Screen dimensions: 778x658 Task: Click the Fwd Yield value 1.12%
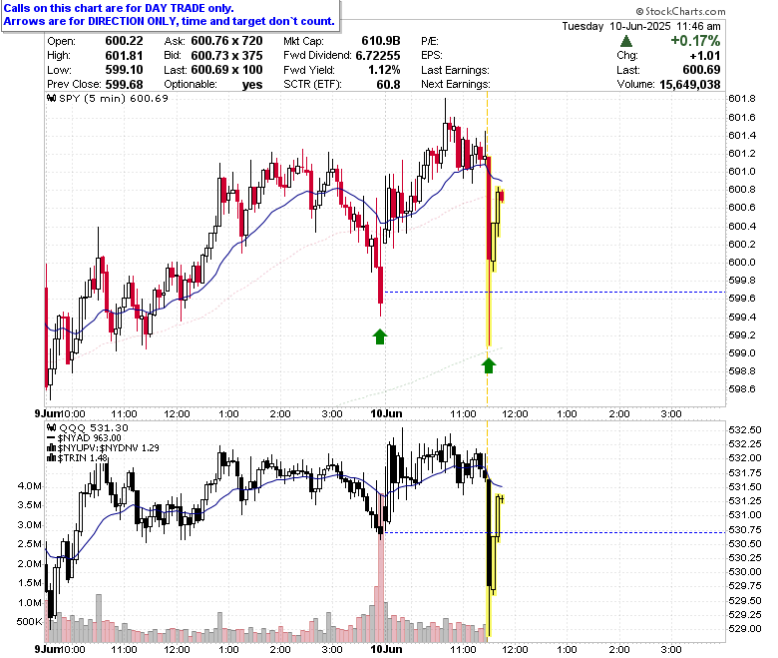(x=384, y=70)
